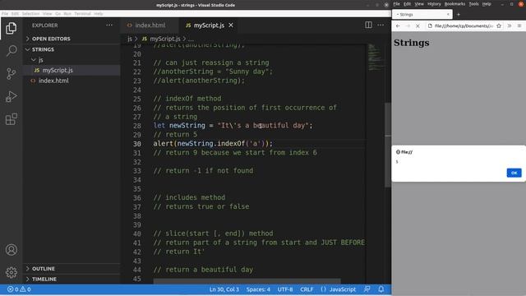Click the feedback icon in status bar
The height and width of the screenshot is (296, 526).
(367, 289)
